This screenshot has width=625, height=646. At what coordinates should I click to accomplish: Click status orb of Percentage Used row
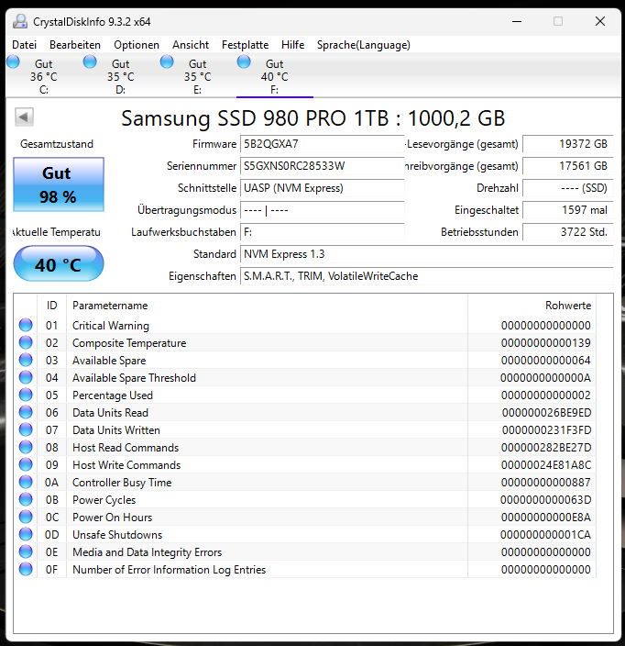click(x=26, y=395)
